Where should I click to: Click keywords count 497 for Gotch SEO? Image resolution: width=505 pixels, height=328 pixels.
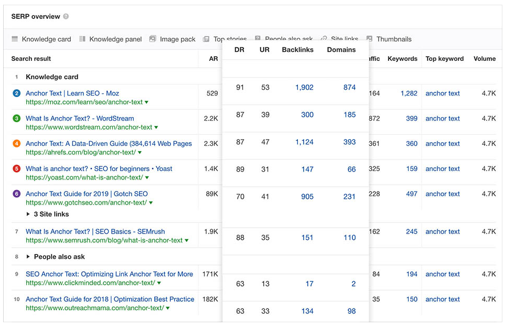pos(412,194)
